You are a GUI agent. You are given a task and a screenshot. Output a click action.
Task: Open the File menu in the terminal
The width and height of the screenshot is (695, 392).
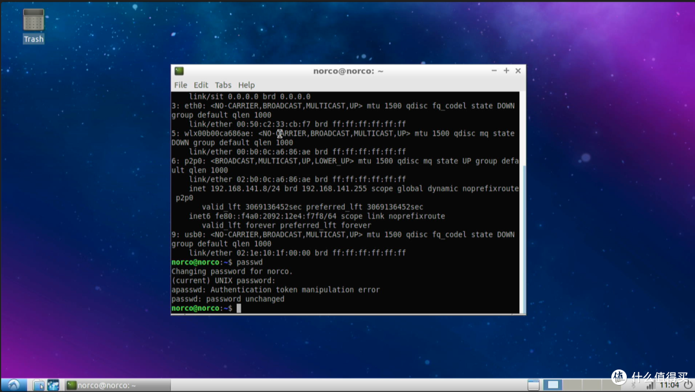[180, 85]
